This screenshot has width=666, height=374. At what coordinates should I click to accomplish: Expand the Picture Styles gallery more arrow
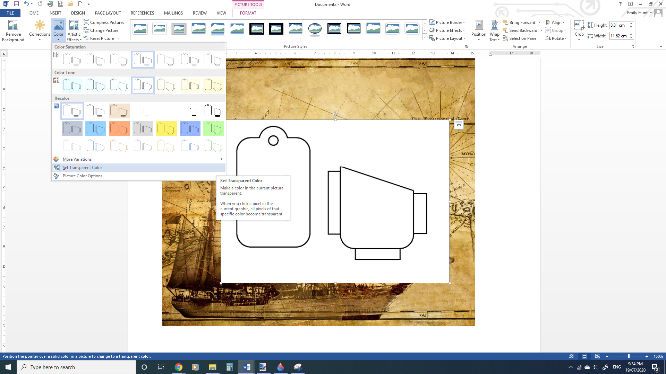point(425,37)
